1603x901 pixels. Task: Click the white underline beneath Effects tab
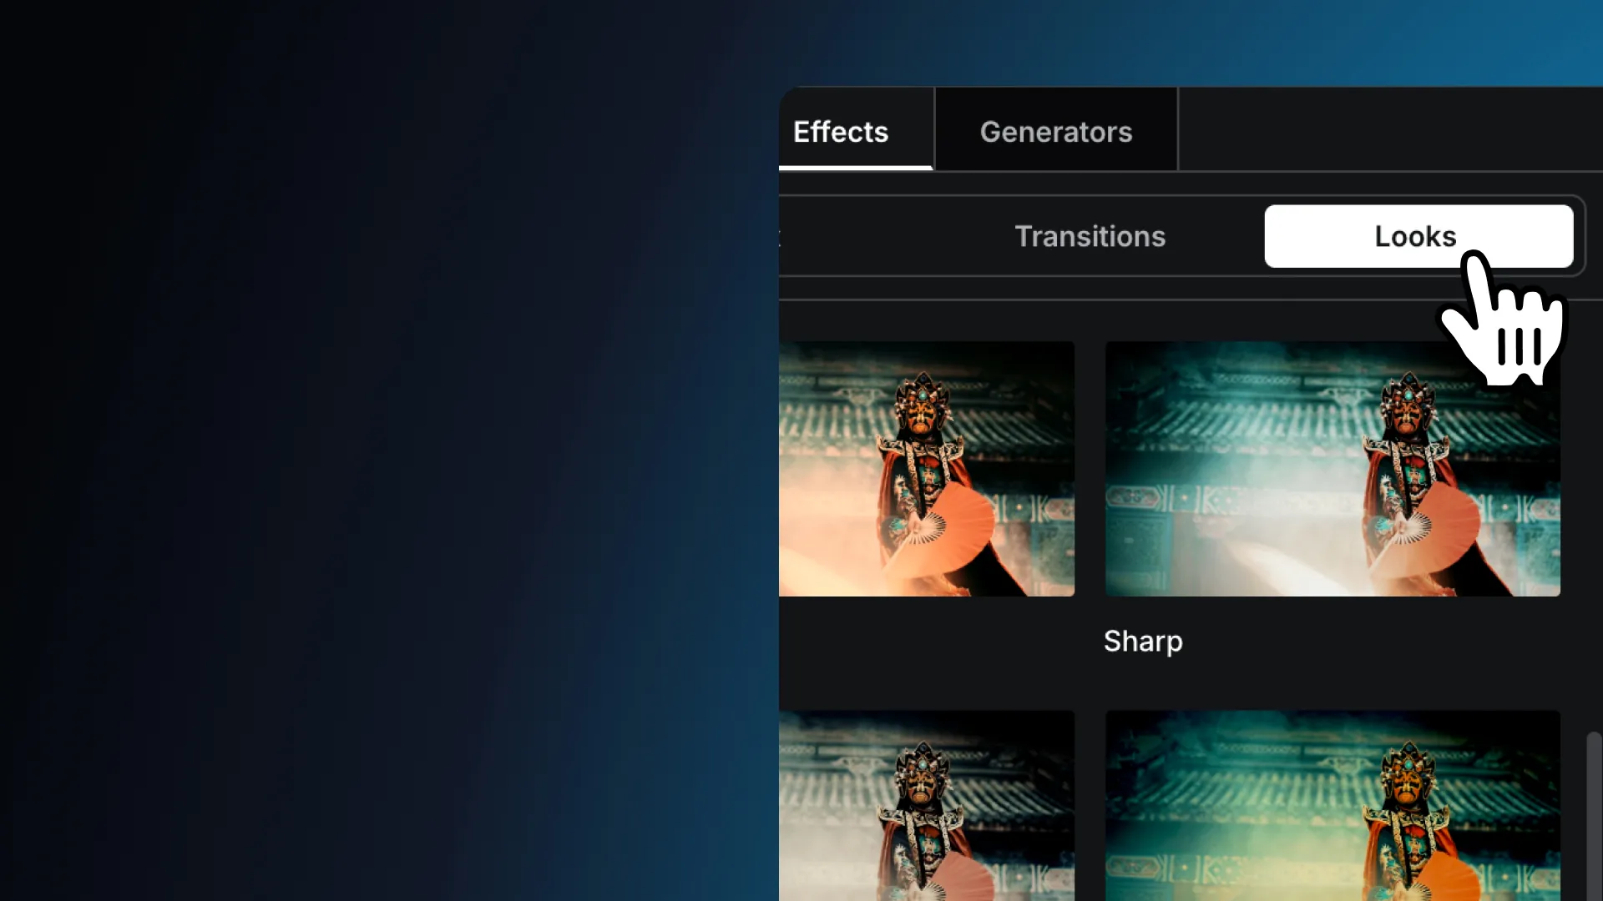coord(855,168)
